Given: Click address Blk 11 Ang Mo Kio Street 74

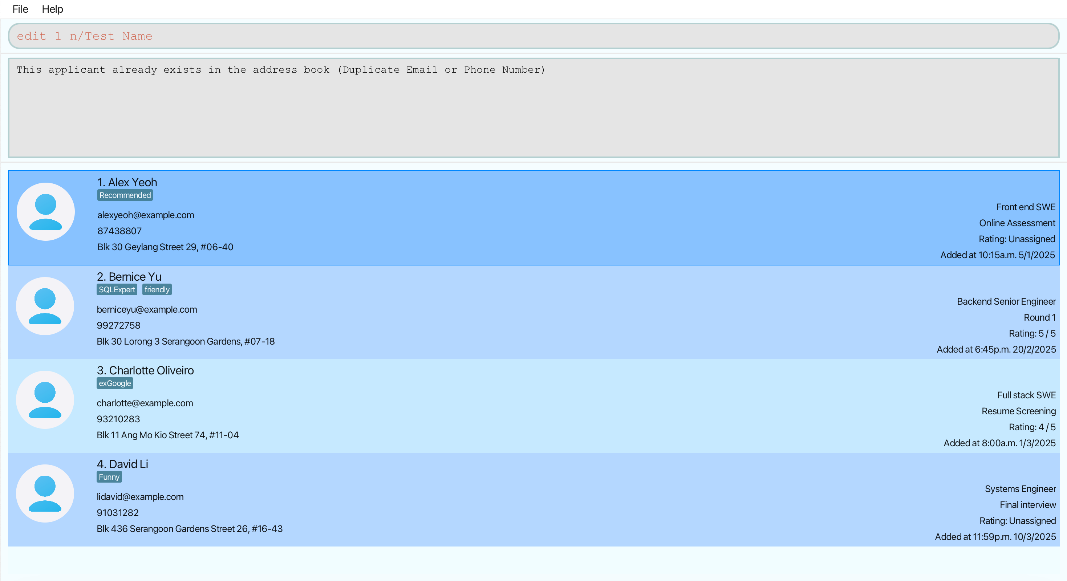Looking at the screenshot, I should [168, 435].
